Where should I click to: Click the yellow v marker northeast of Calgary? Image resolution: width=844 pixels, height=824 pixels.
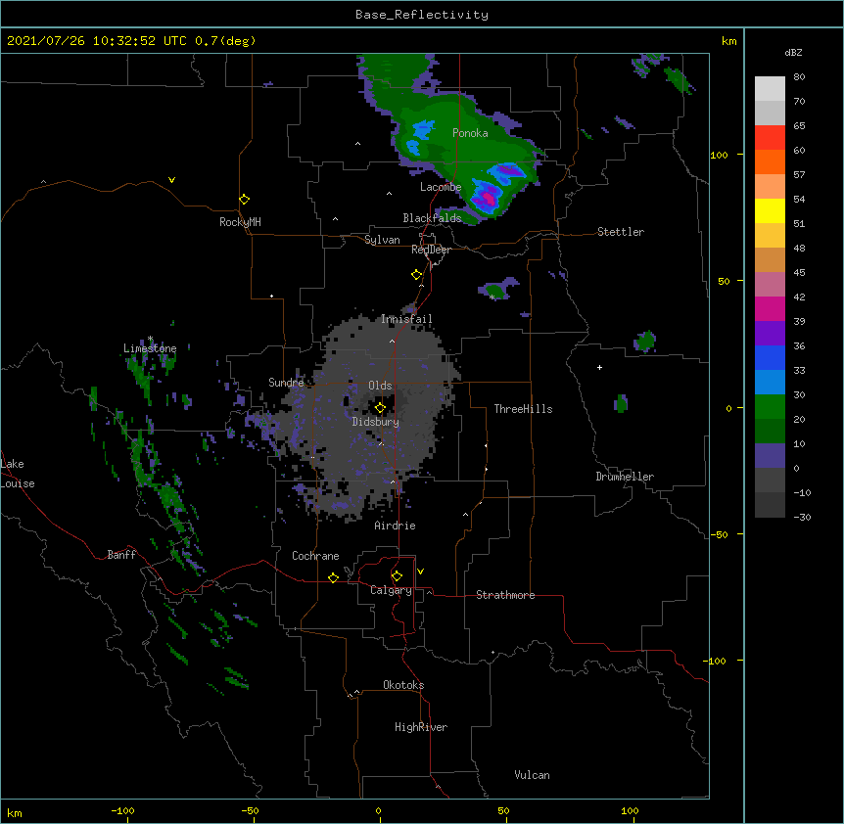coord(420,572)
